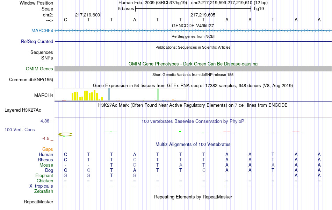Click the dark blue RefSeq Curated gene line

(x=193, y=41)
